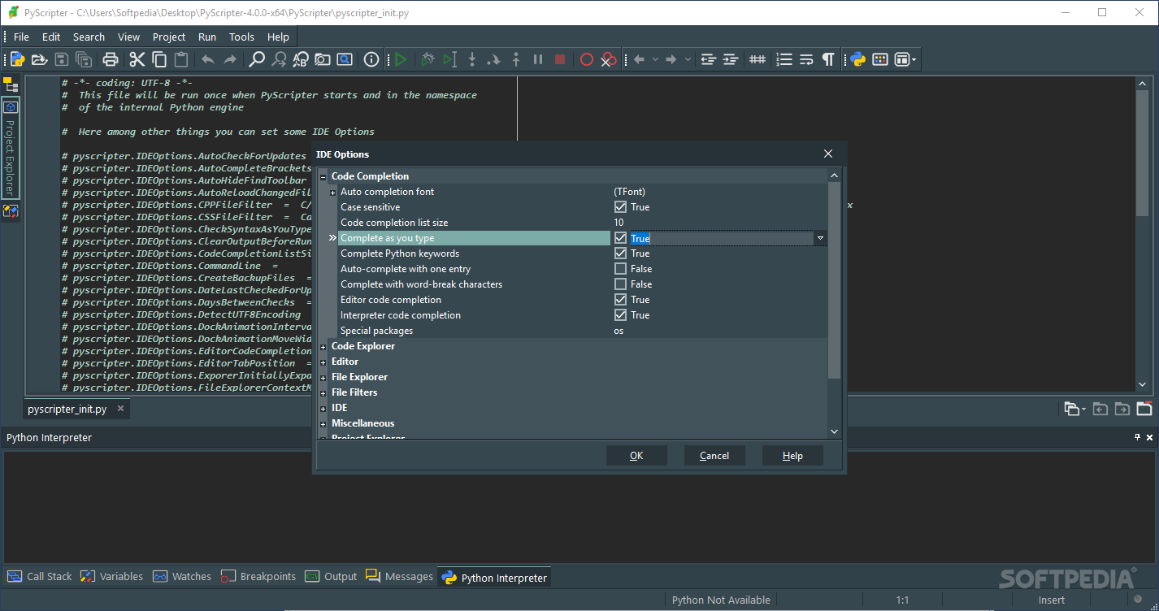Enable Complete with word-break characters

[x=621, y=284]
